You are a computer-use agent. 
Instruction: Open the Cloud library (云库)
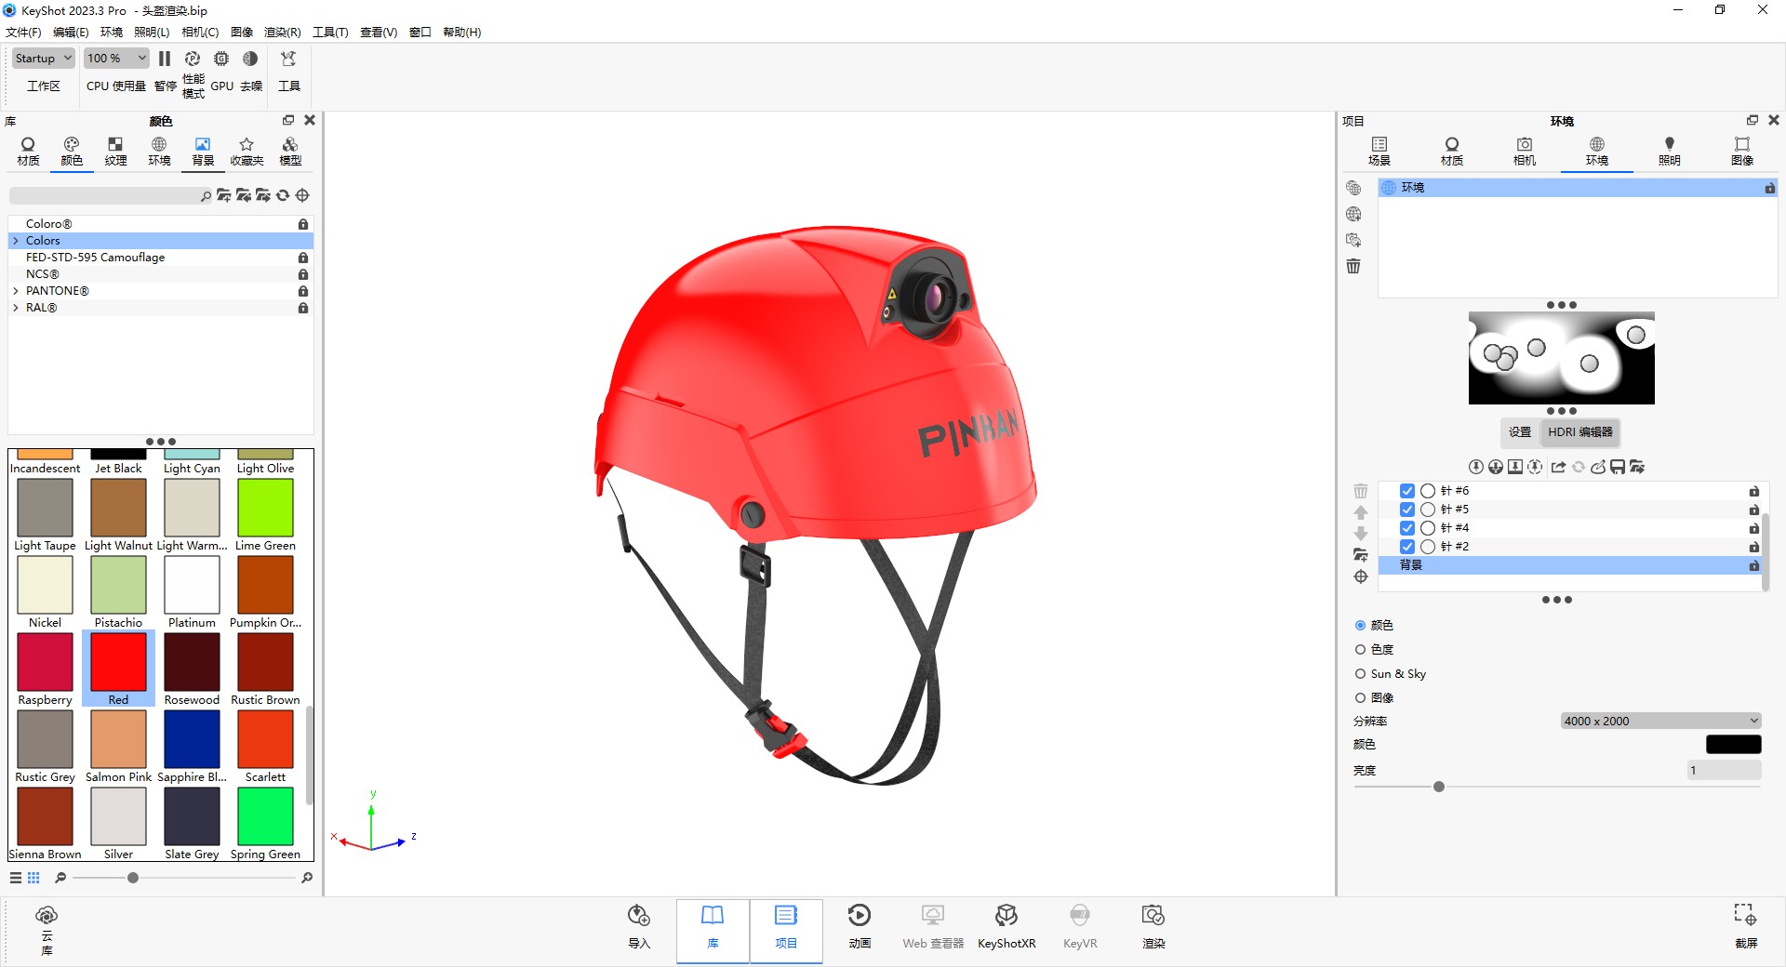click(47, 930)
